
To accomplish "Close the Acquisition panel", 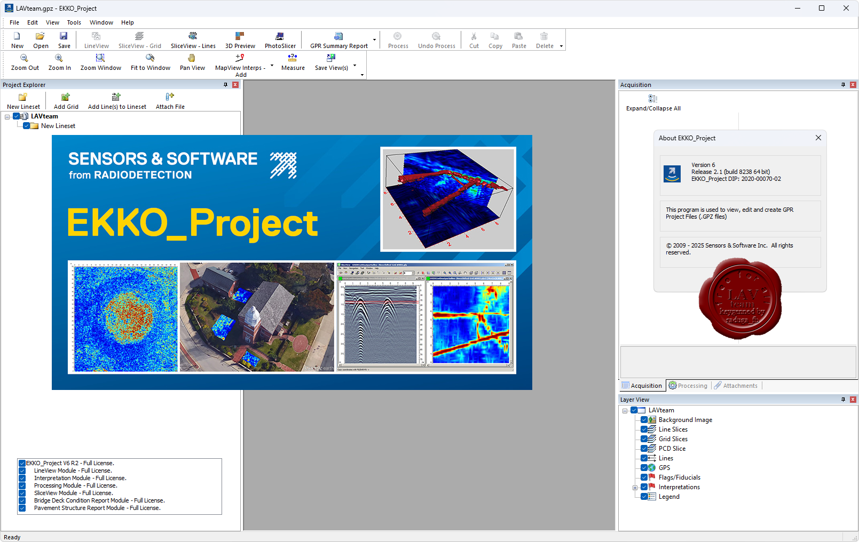I will (853, 85).
